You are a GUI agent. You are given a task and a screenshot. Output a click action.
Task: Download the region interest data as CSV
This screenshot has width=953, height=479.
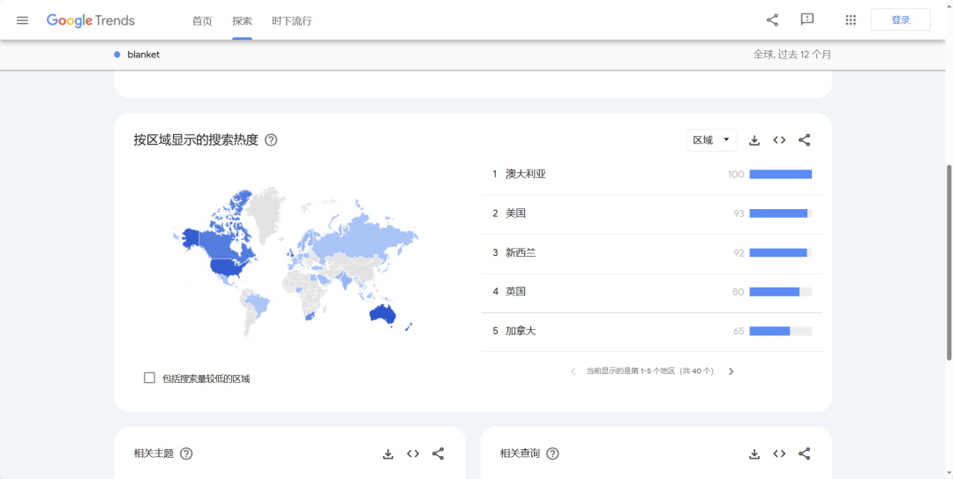click(754, 140)
